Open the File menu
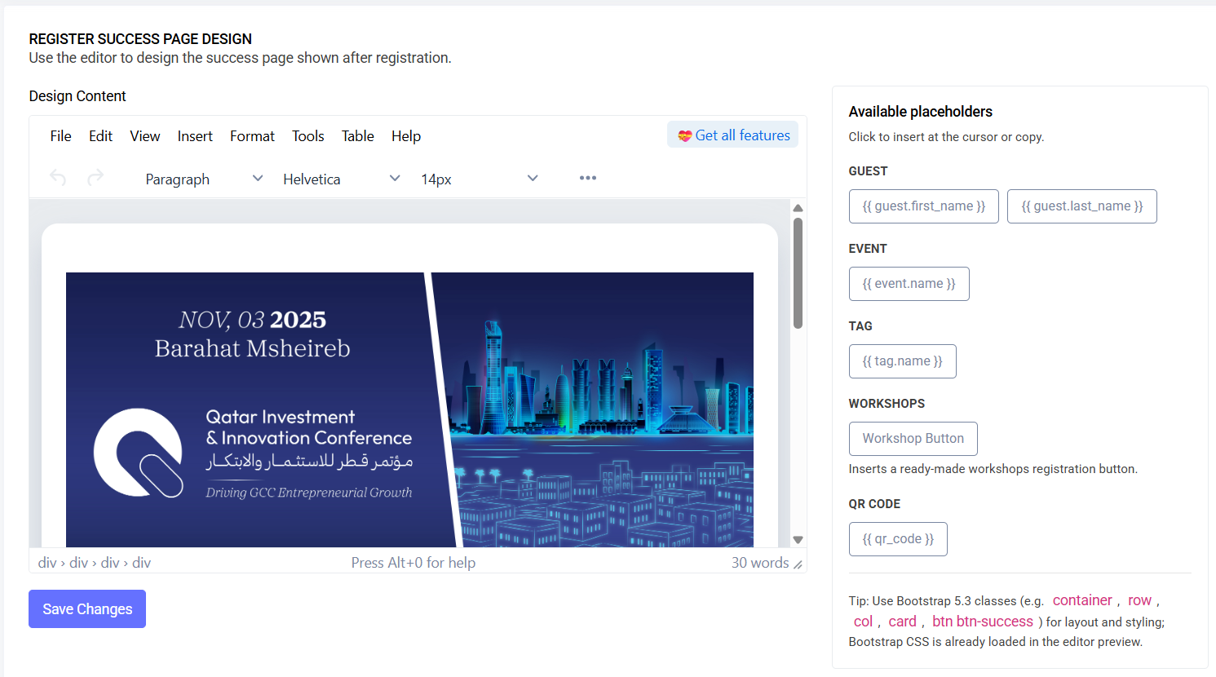This screenshot has height=677, width=1216. pyautogui.click(x=60, y=135)
